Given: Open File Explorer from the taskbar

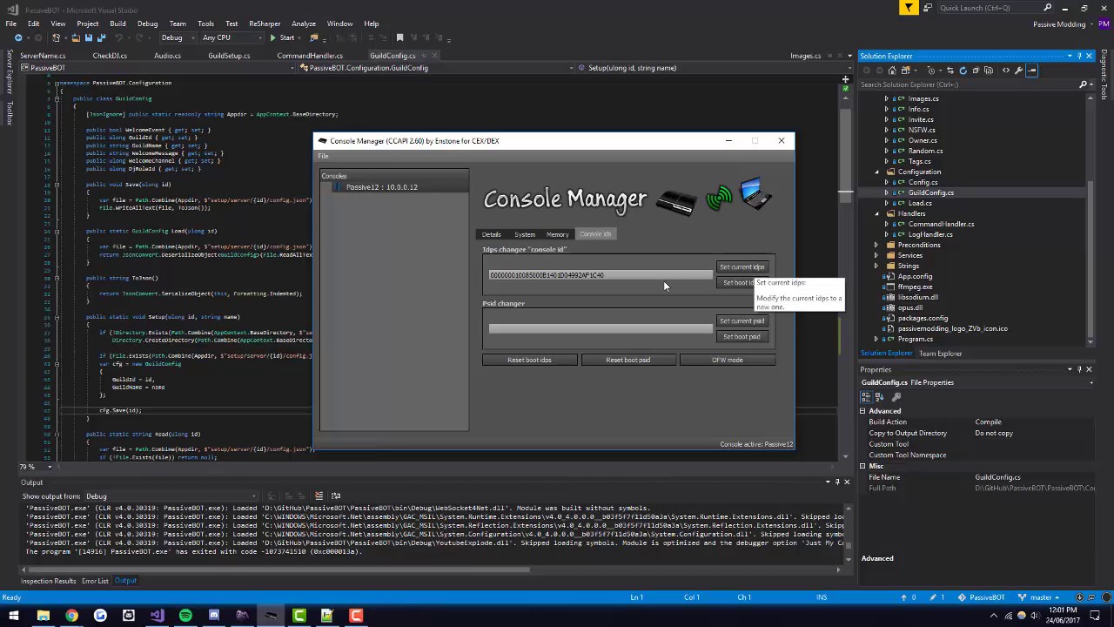Looking at the screenshot, I should (43, 616).
